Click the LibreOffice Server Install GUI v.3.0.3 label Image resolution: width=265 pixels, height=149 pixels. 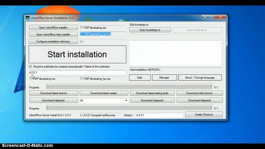point(50,115)
